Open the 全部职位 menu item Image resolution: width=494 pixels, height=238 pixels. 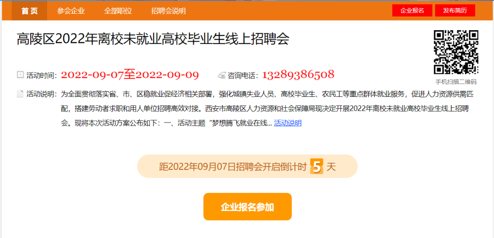118,11
